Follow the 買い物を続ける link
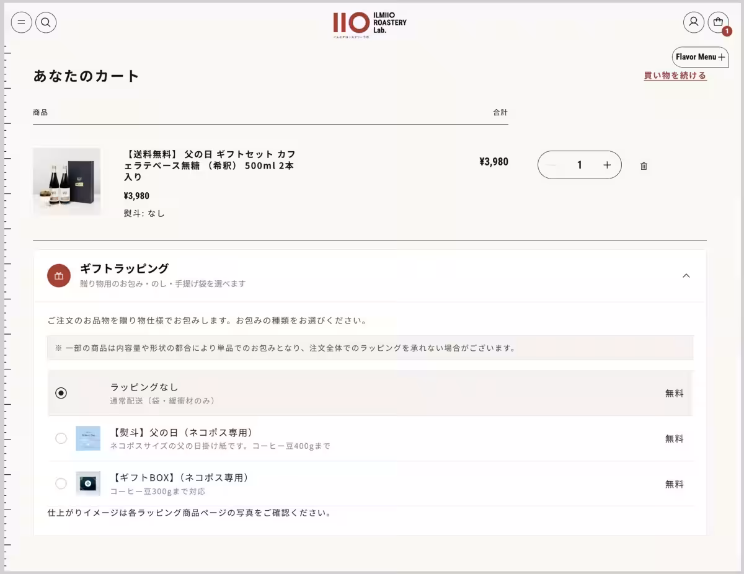The width and height of the screenshot is (744, 574). pos(675,76)
